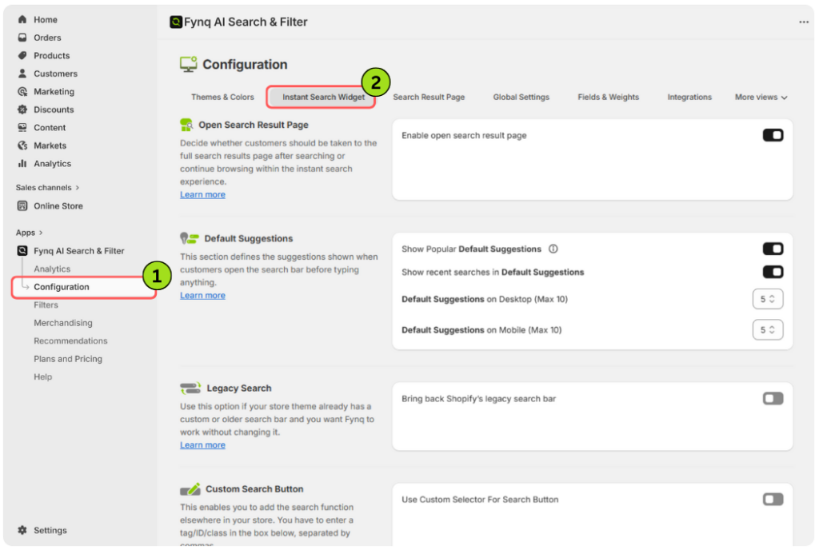Select Configuration in Fynq submenu
The width and height of the screenshot is (819, 550).
pos(62,286)
